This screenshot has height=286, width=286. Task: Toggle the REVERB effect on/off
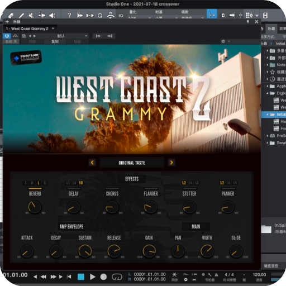coord(35,189)
